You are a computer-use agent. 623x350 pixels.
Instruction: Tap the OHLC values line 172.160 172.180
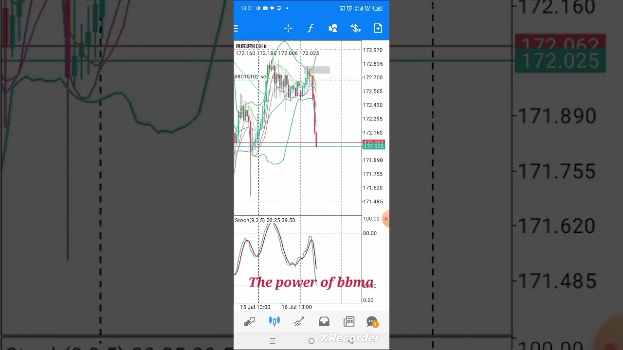pos(277,53)
